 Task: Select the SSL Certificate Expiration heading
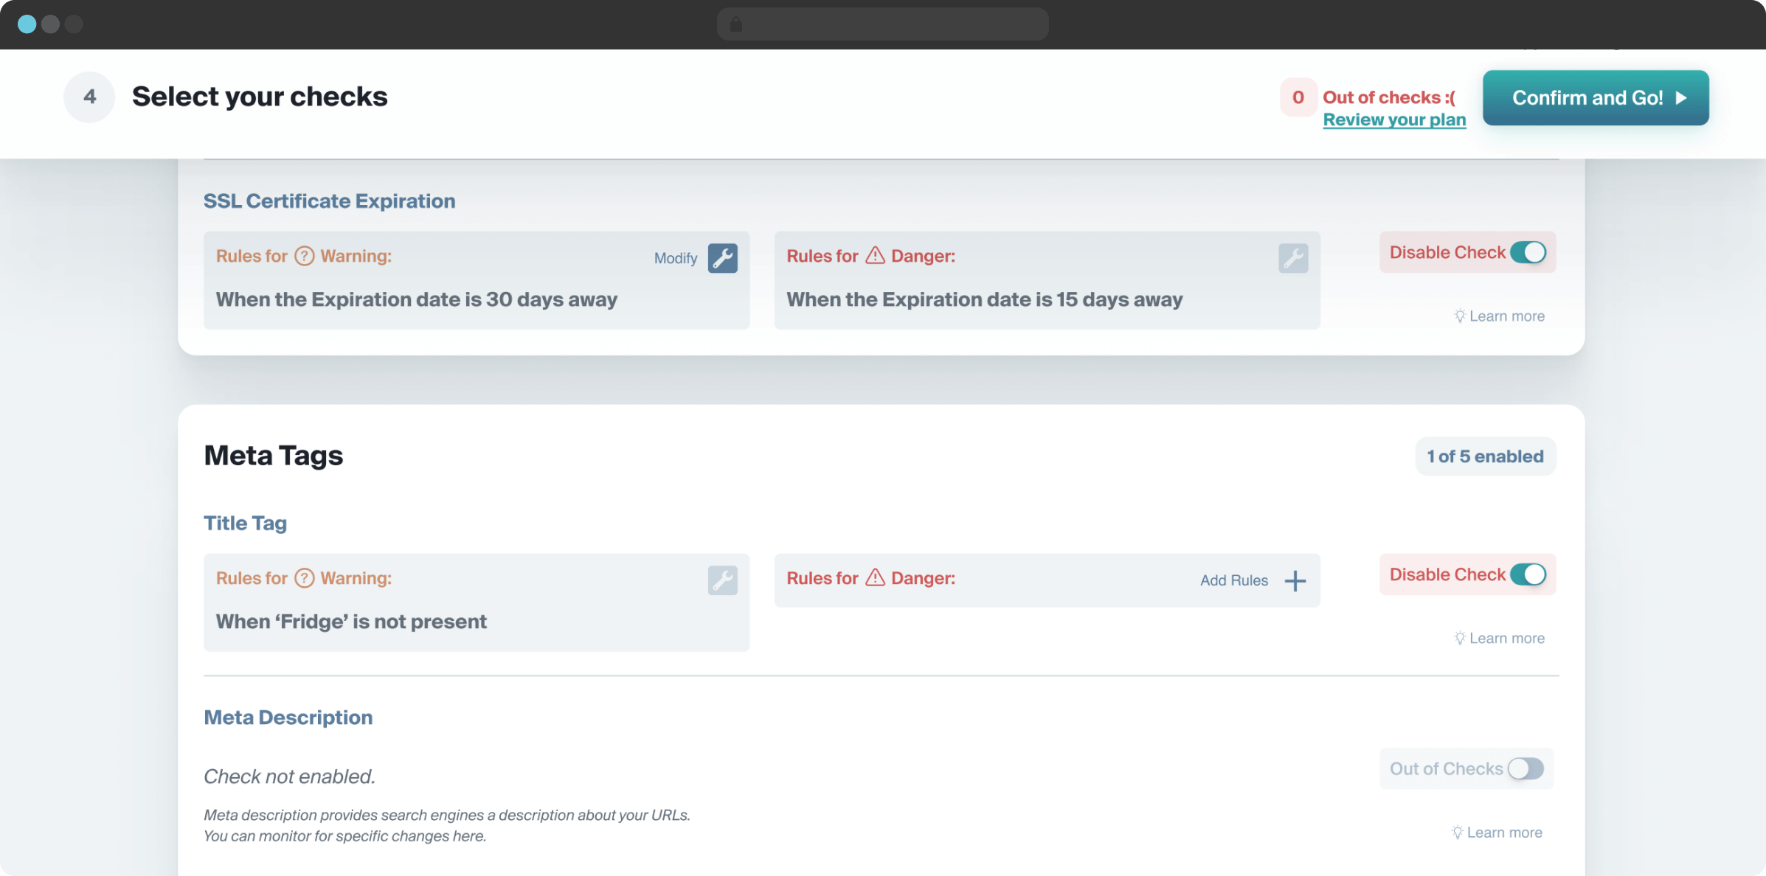(x=329, y=201)
